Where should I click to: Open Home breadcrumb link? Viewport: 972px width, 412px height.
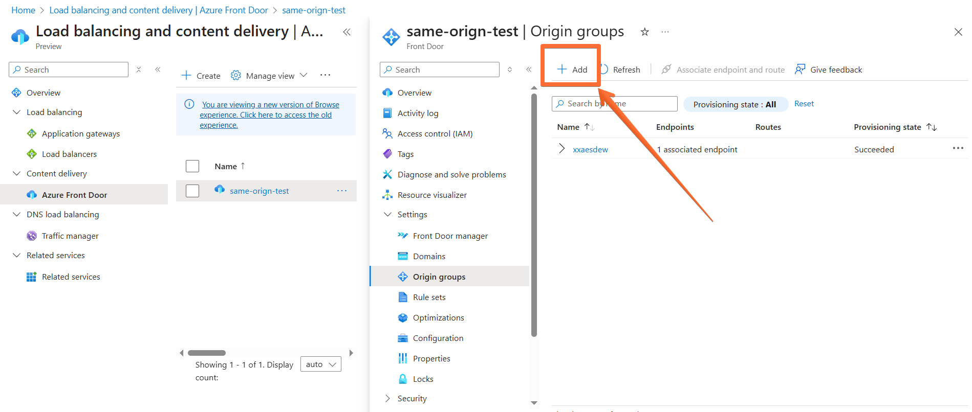[x=23, y=10]
